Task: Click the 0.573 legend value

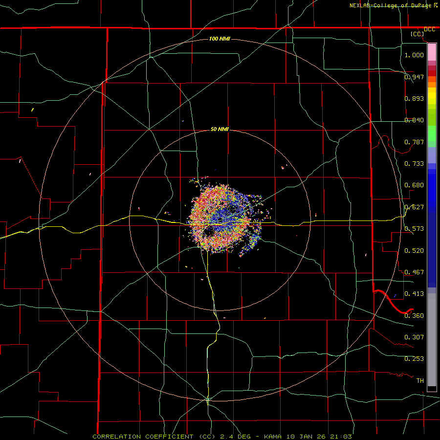Action: (x=414, y=228)
